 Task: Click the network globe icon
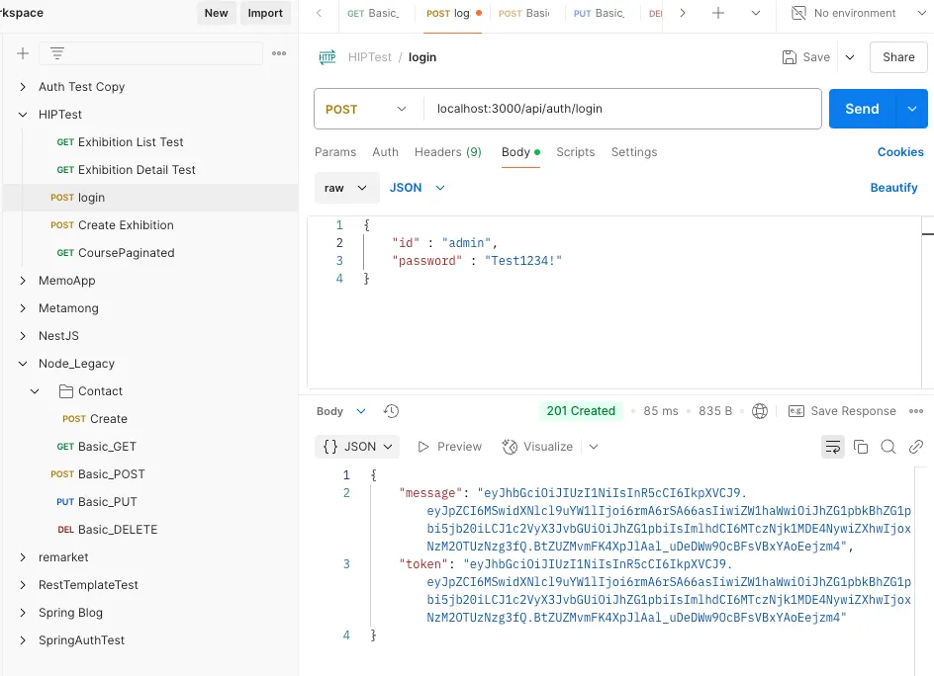click(760, 411)
